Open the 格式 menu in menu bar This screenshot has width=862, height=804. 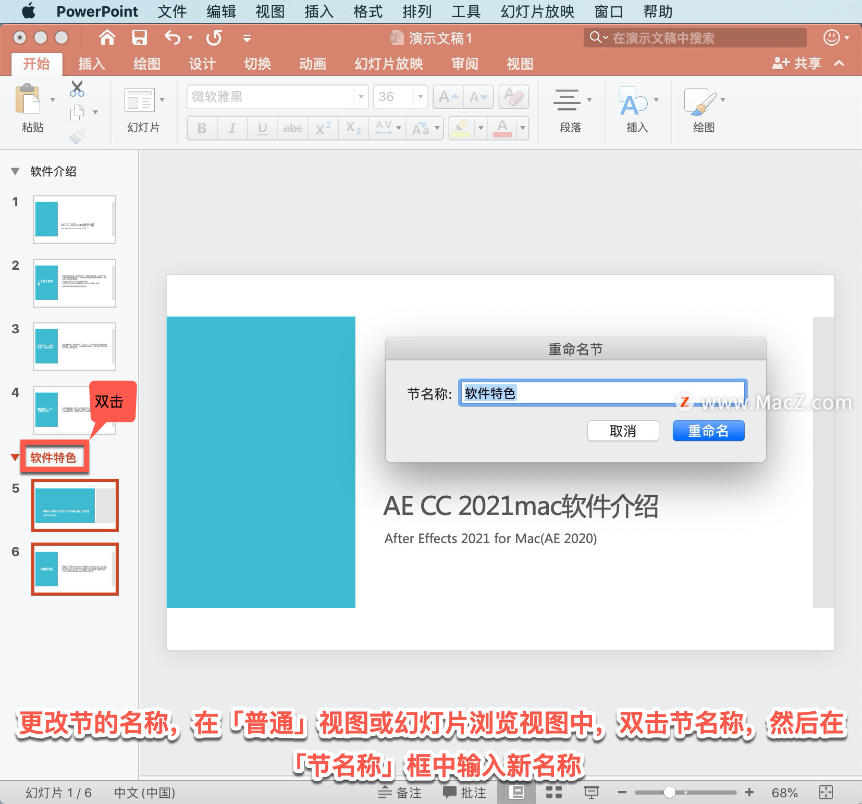pos(368,11)
